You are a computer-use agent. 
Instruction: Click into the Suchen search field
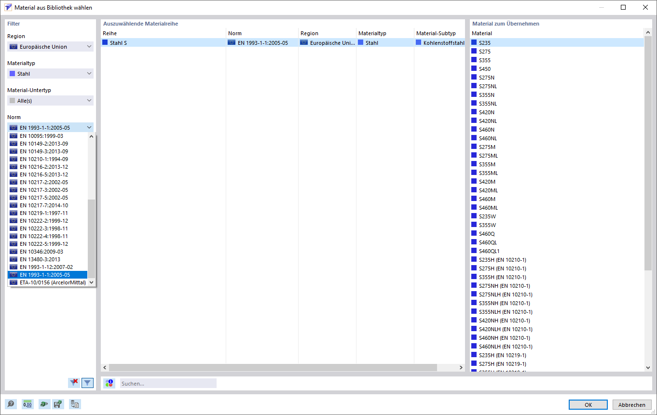click(168, 383)
